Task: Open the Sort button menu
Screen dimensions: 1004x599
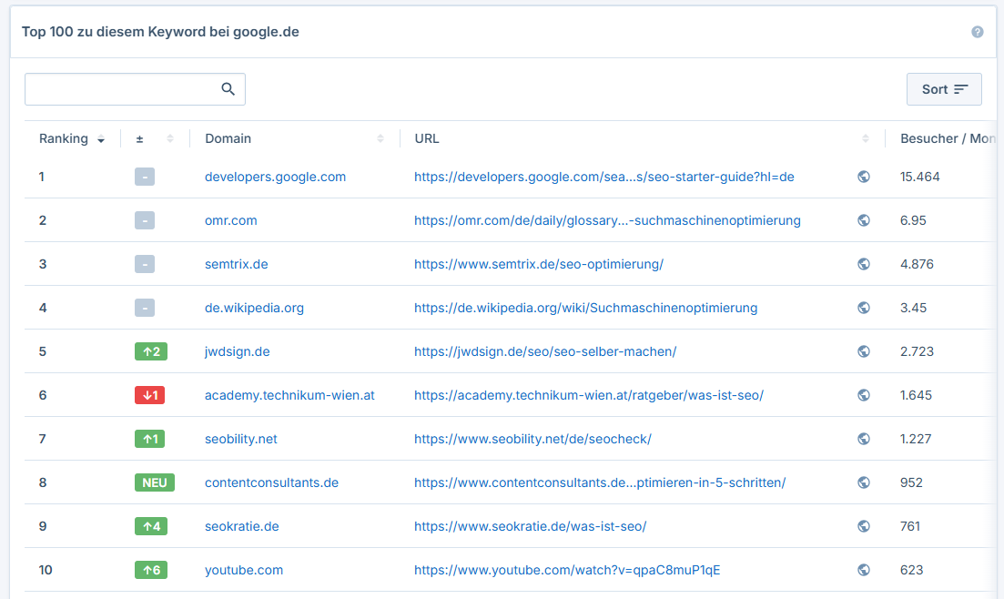Action: click(x=944, y=89)
